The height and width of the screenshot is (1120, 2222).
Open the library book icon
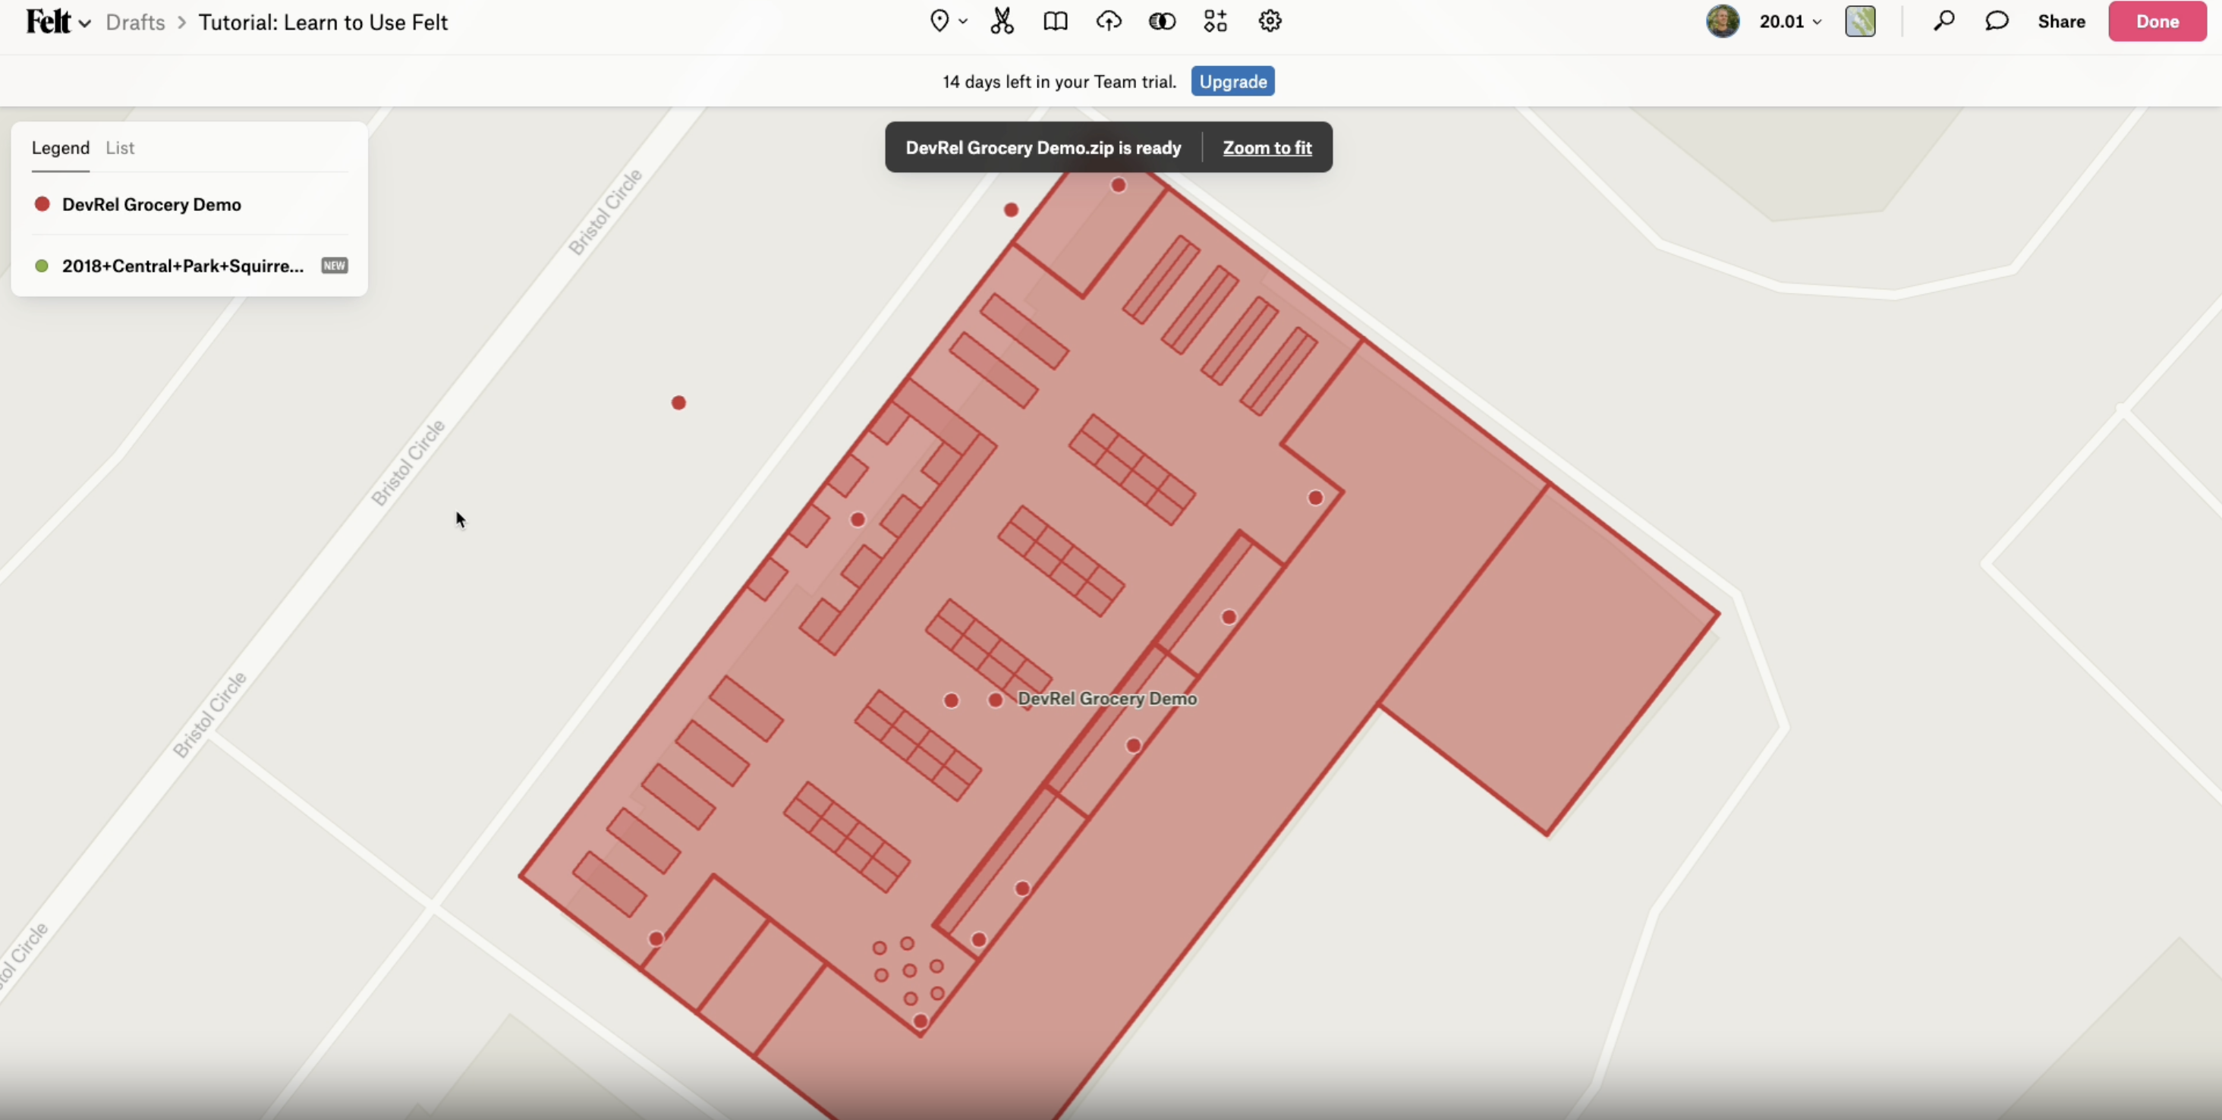pos(1055,20)
